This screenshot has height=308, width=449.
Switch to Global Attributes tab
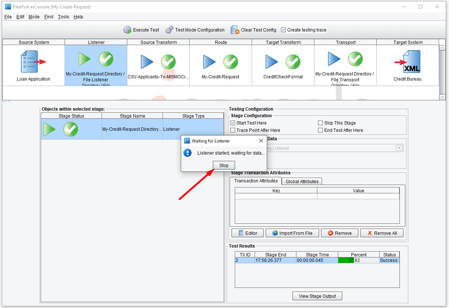pos(302,181)
